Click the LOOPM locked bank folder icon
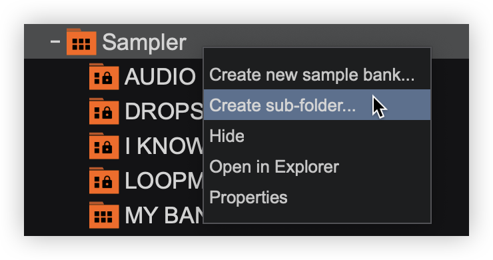The image size is (493, 260). [x=104, y=181]
